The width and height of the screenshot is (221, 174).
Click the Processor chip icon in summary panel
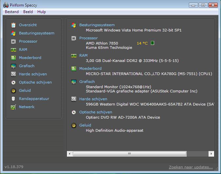(74, 38)
